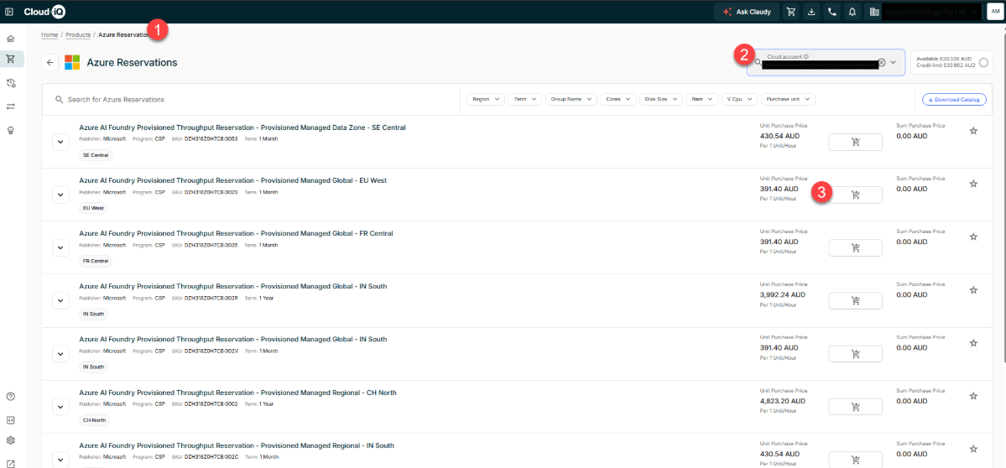
Task: Open the Term filter dropdown
Action: tap(524, 99)
